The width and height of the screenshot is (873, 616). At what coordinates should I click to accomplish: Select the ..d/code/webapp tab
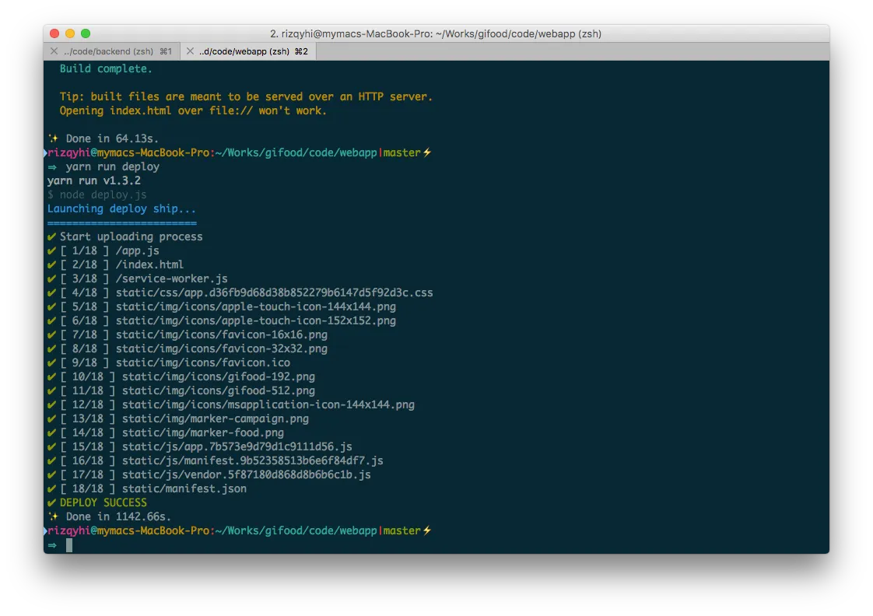253,51
